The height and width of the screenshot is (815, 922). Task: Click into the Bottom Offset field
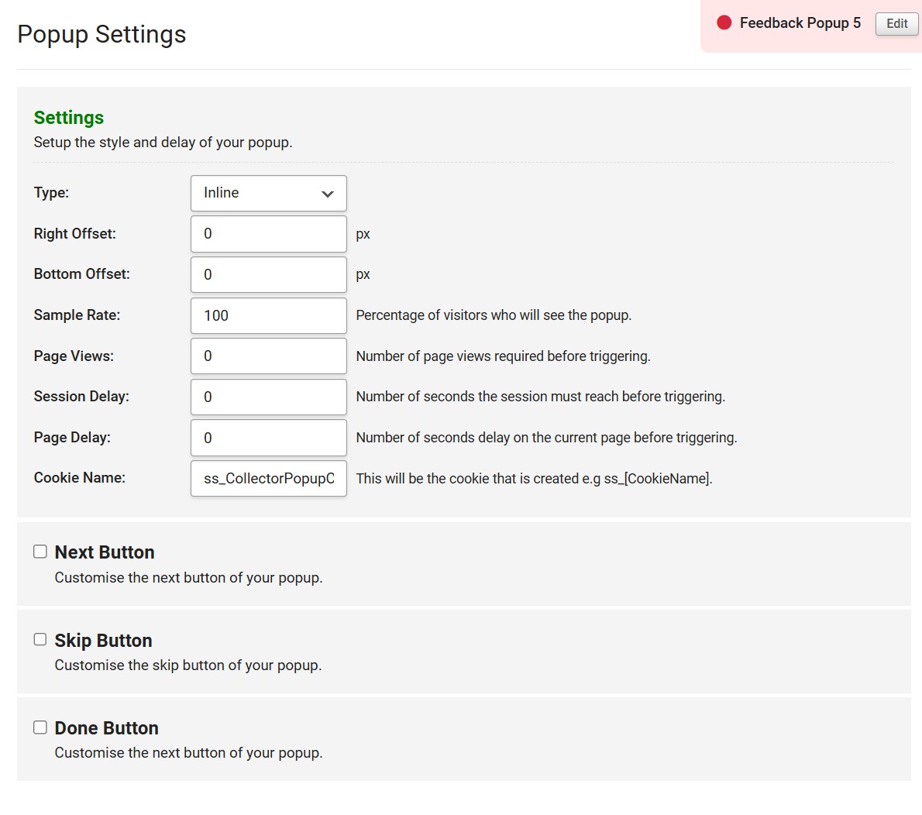(268, 275)
